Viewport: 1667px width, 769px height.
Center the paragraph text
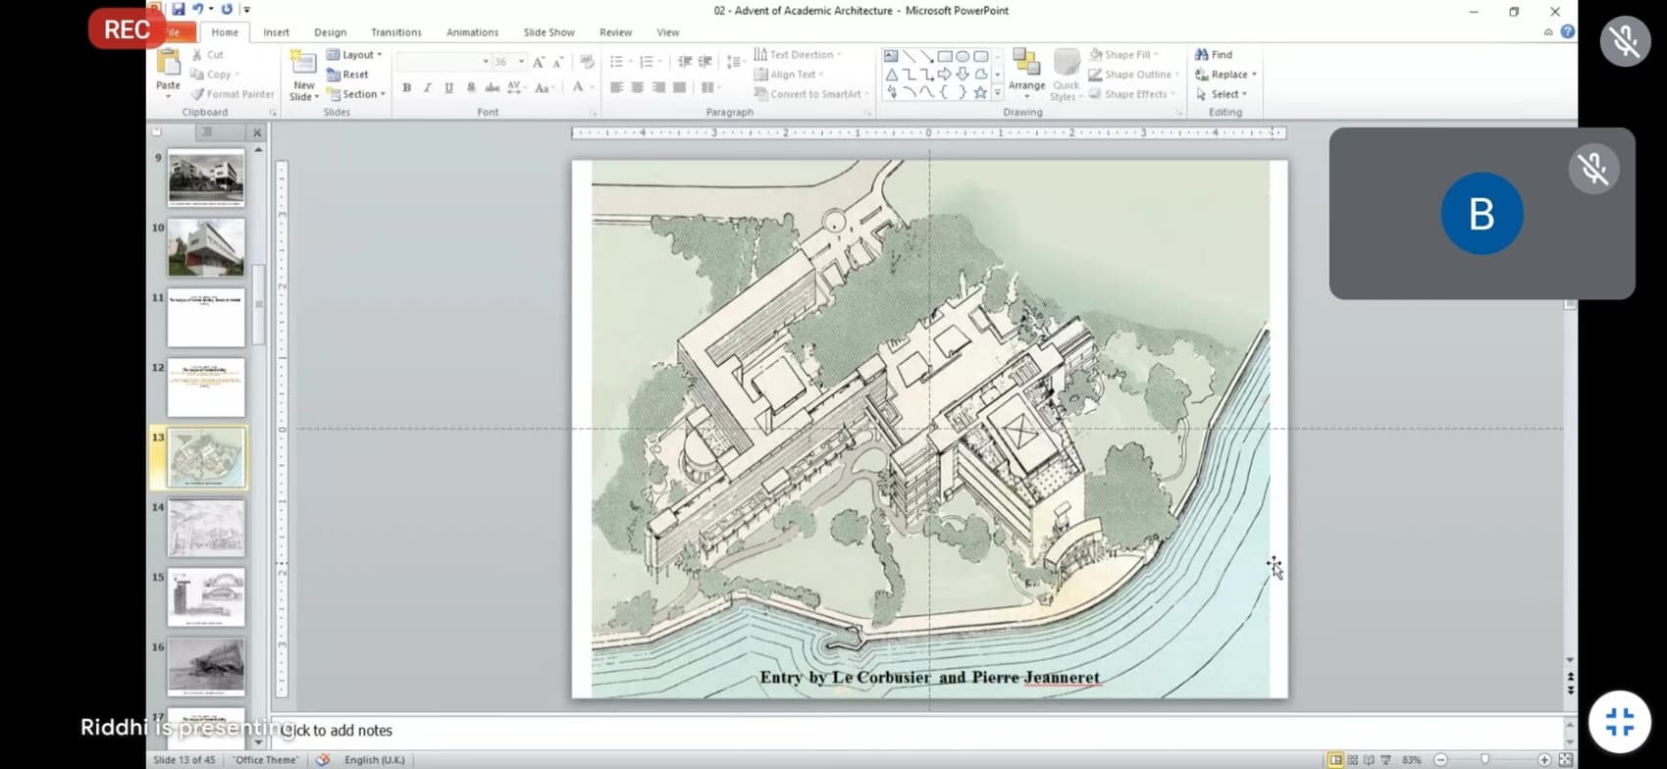[x=638, y=88]
